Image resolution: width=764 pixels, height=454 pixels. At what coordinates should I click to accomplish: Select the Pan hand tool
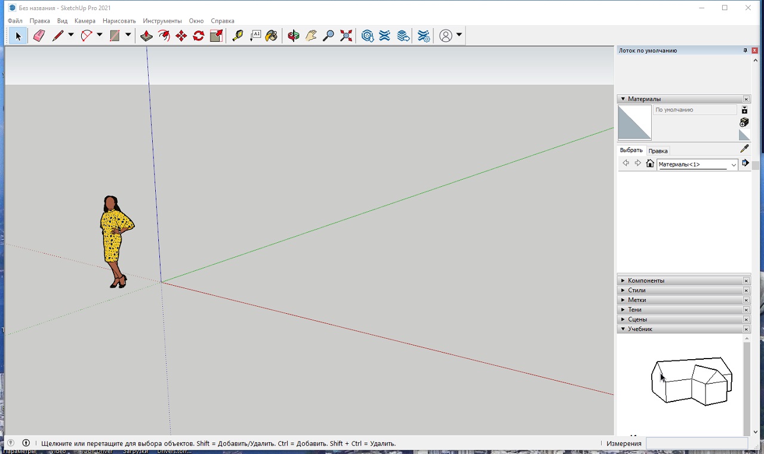click(311, 36)
